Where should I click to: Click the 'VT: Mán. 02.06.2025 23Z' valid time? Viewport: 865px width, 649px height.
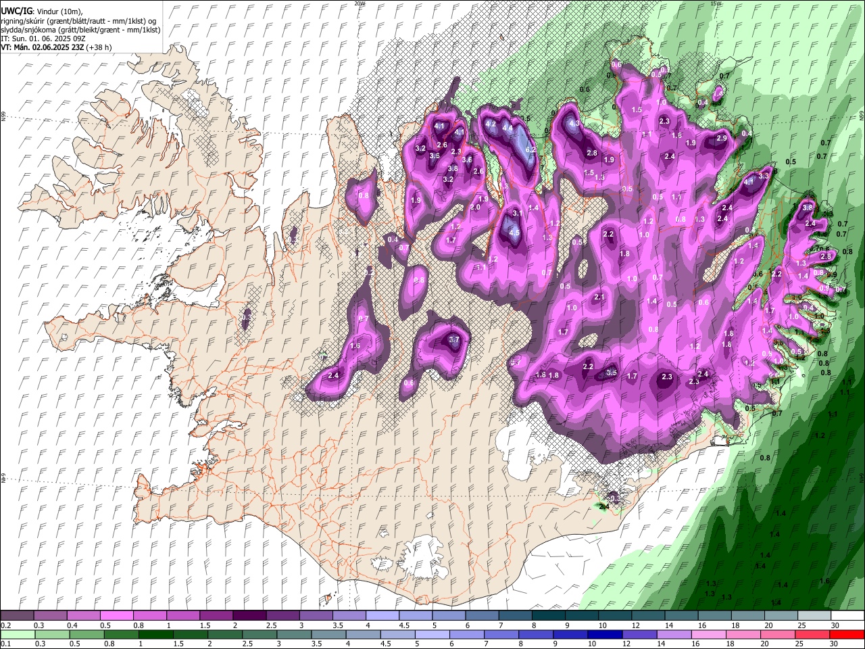(42, 47)
